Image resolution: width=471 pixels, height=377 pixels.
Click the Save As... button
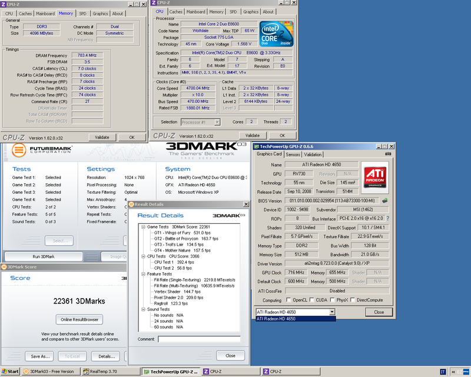click(39, 356)
